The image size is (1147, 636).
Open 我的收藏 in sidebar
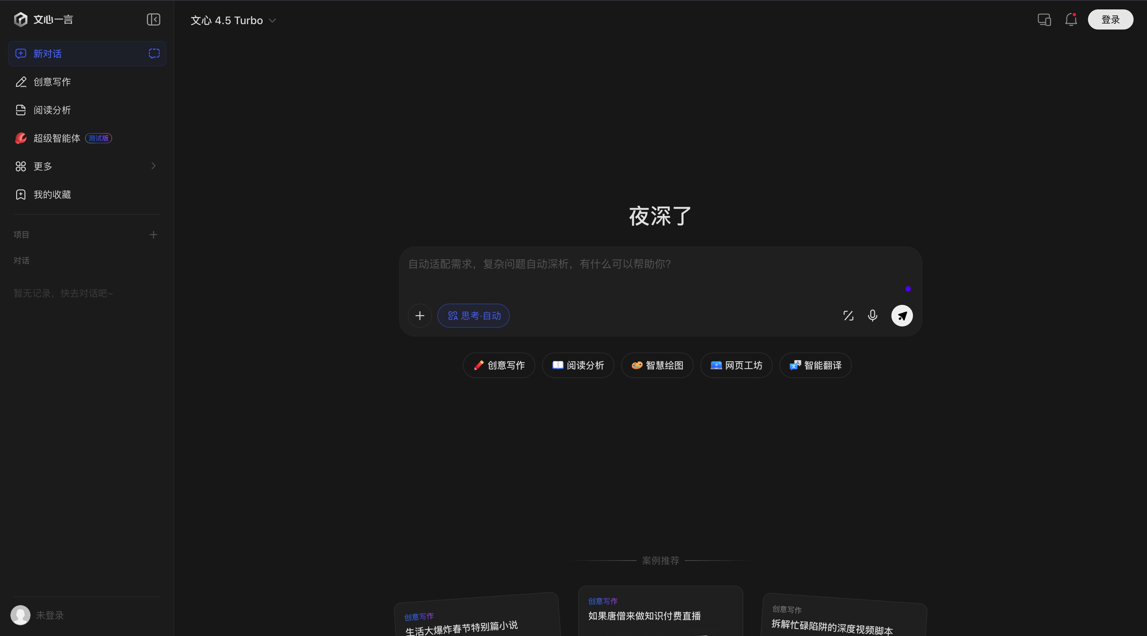click(x=87, y=195)
